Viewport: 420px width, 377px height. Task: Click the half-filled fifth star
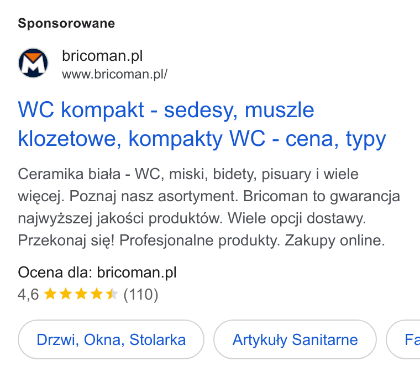112,294
